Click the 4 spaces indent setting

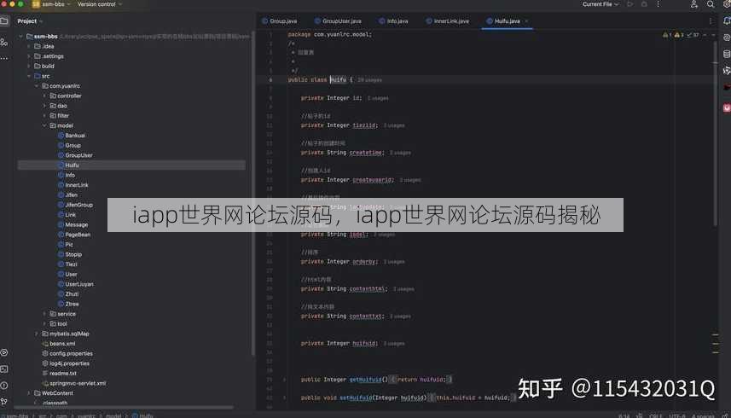[x=703, y=415]
